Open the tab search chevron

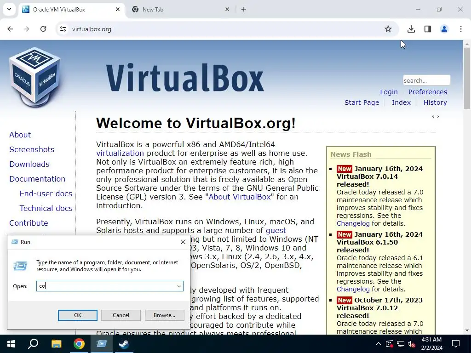click(x=9, y=9)
